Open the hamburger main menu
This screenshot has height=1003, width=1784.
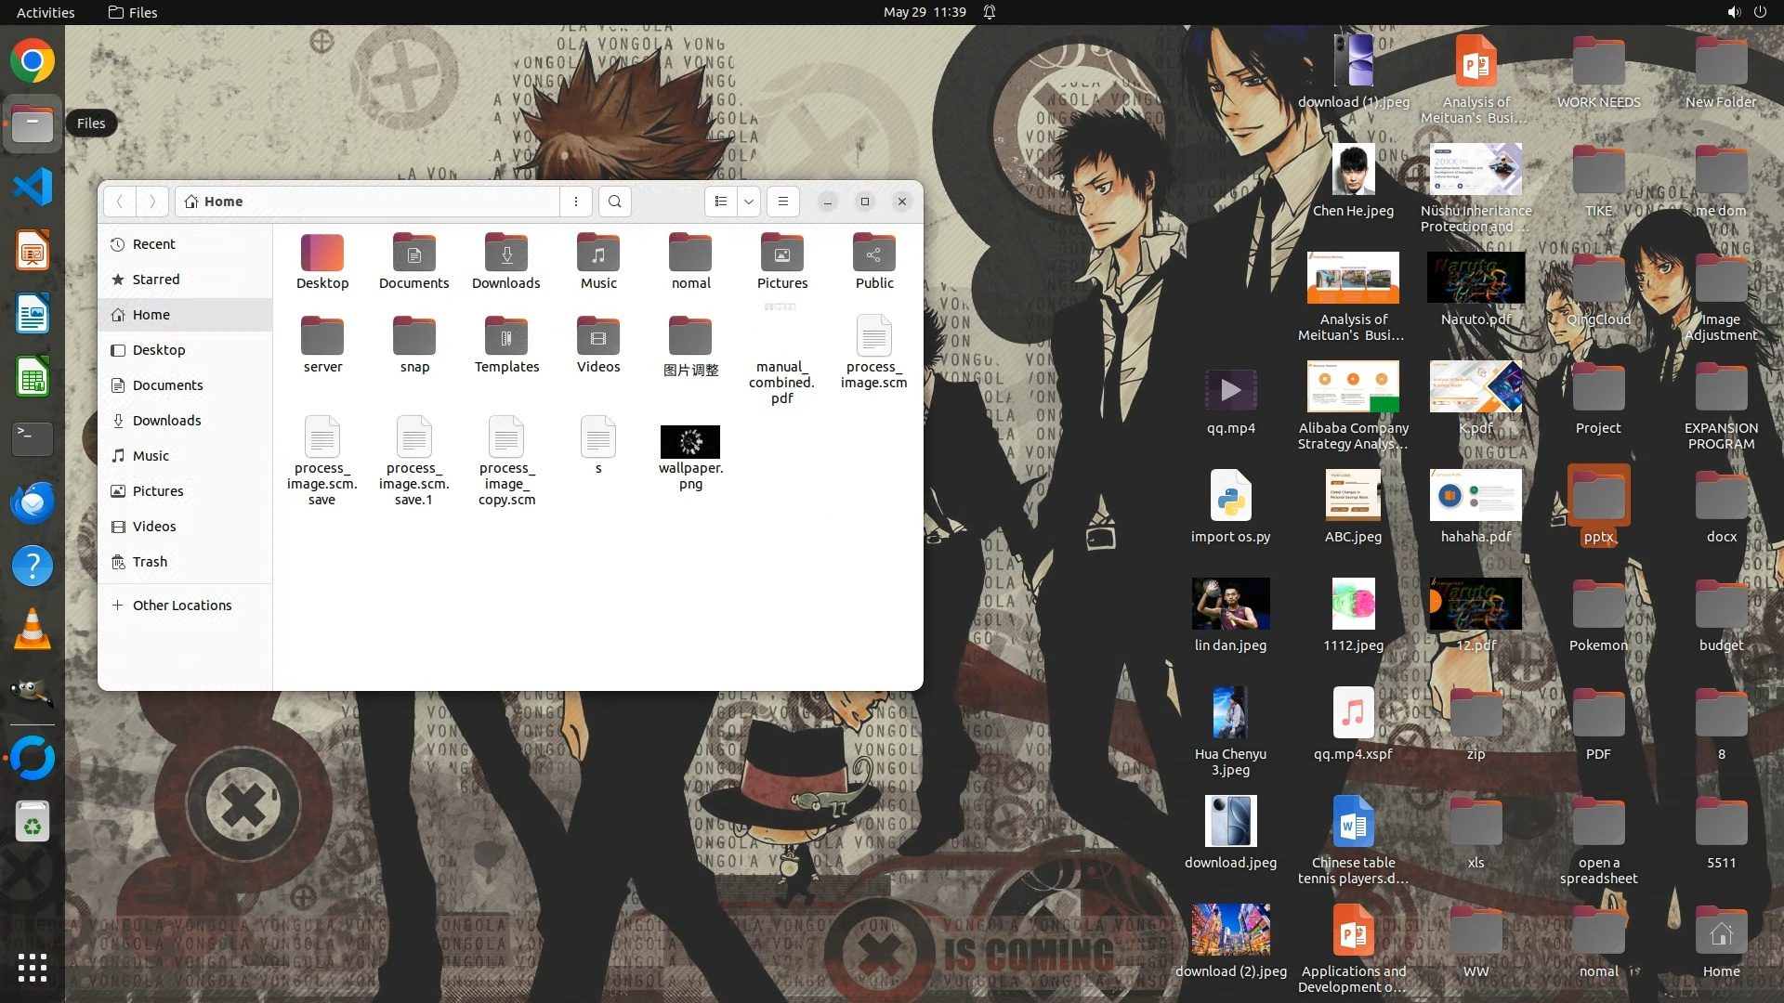pos(783,202)
